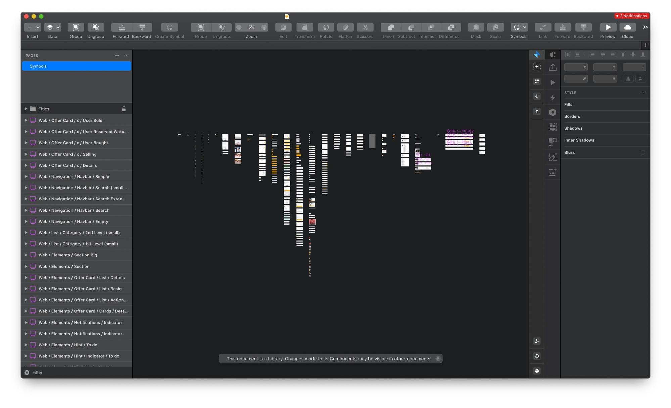
Task: Click the Preview play button
Action: click(608, 27)
